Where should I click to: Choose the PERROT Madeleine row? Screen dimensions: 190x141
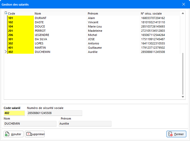click(40, 31)
